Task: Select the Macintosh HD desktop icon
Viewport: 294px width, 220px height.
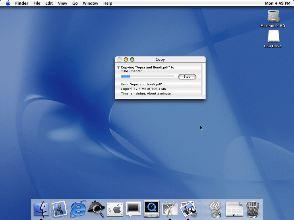Action: click(x=273, y=19)
